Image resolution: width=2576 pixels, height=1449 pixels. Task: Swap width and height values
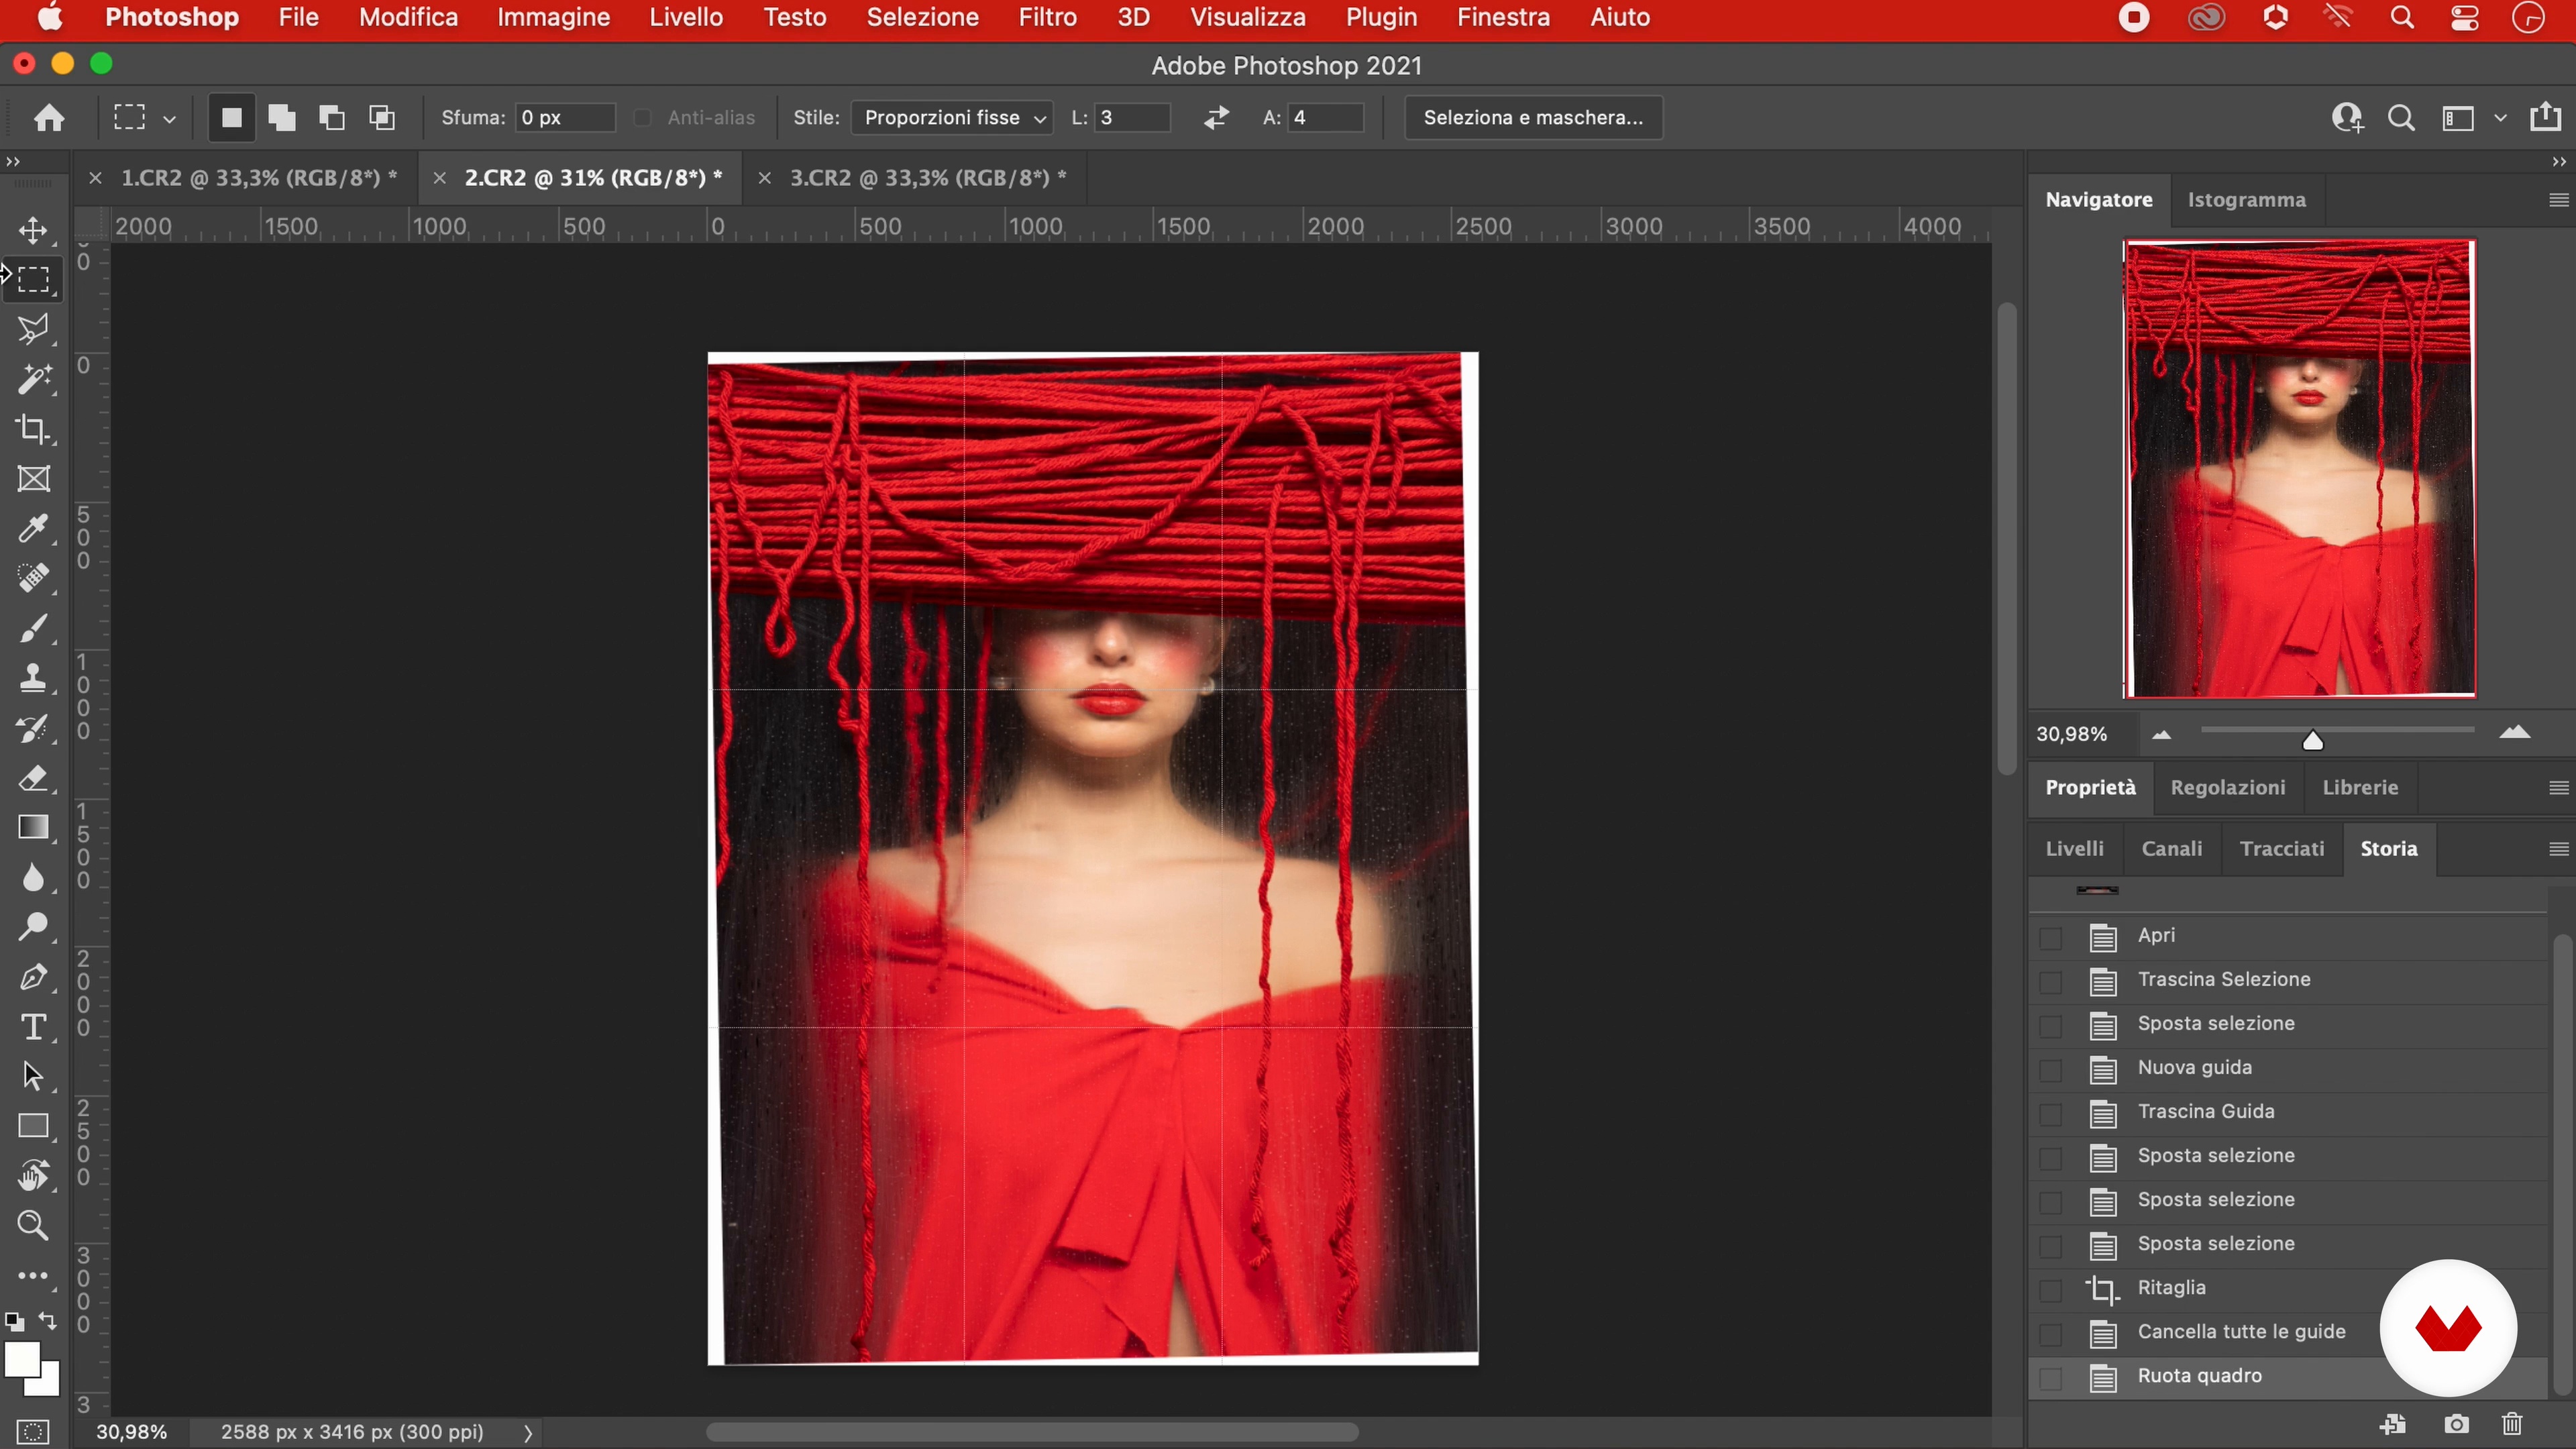[1216, 118]
